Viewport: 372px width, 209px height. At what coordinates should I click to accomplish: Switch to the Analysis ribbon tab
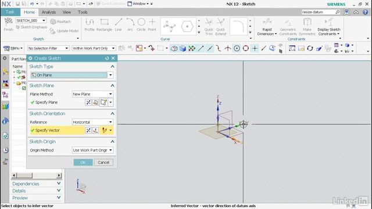(49, 12)
